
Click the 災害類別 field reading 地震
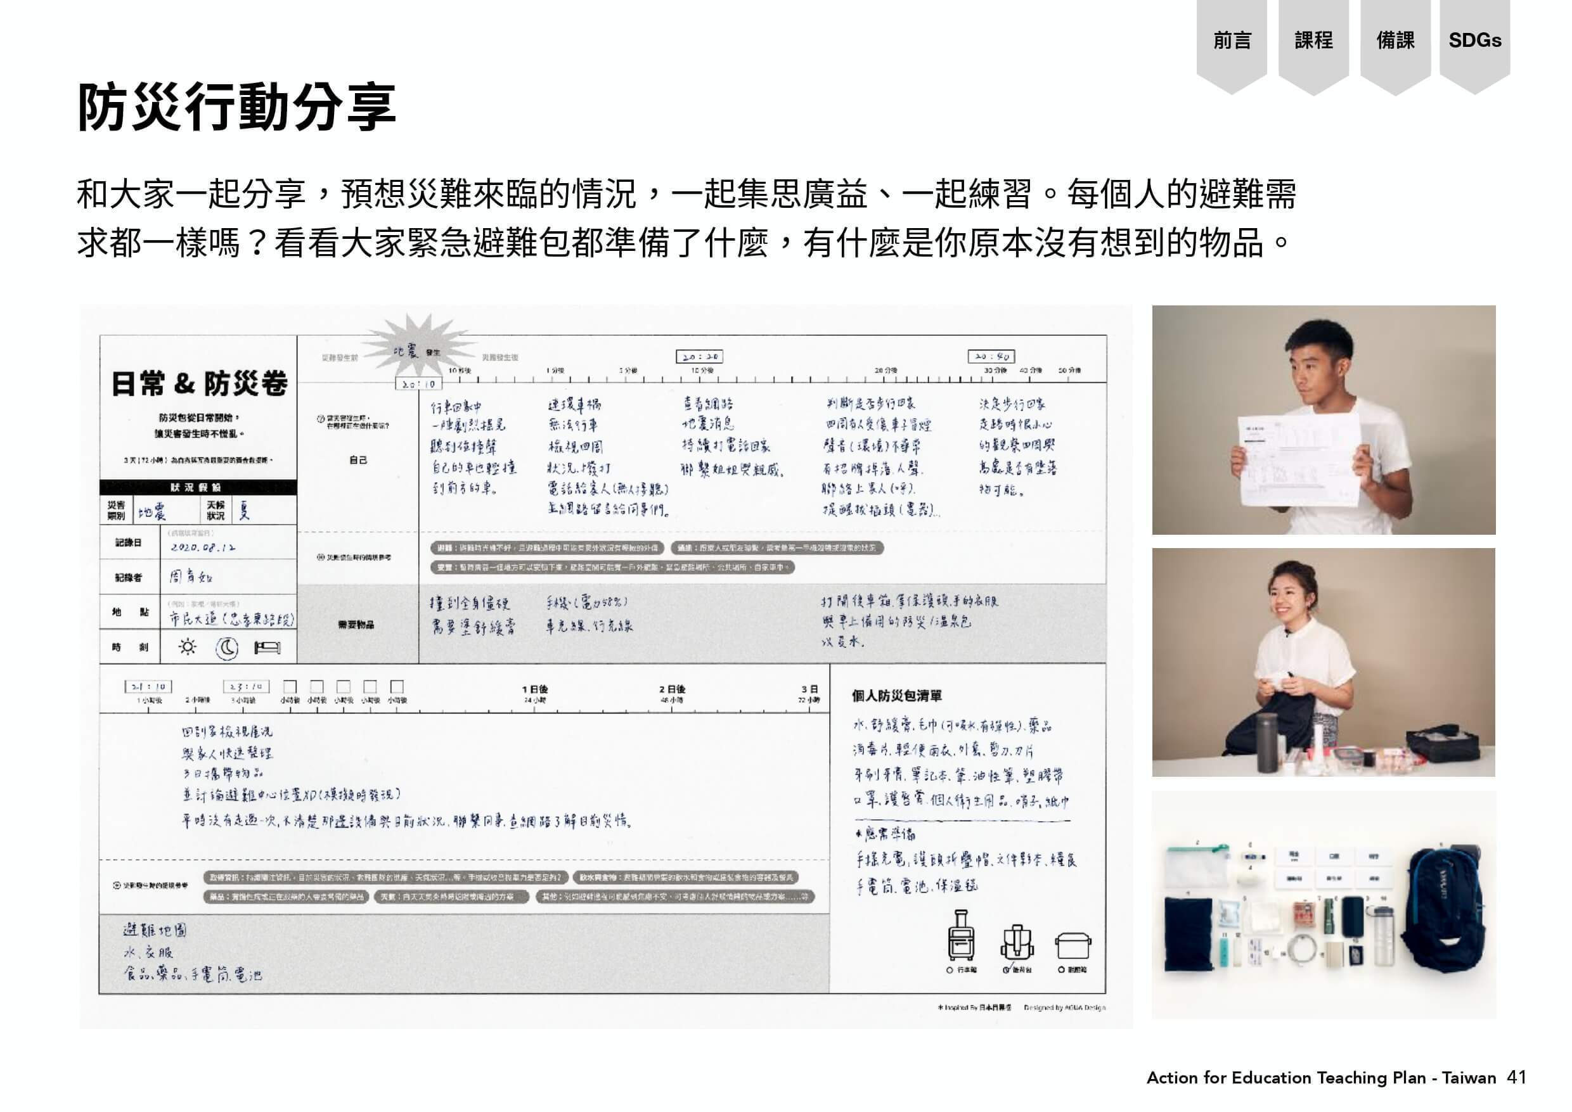tap(166, 511)
